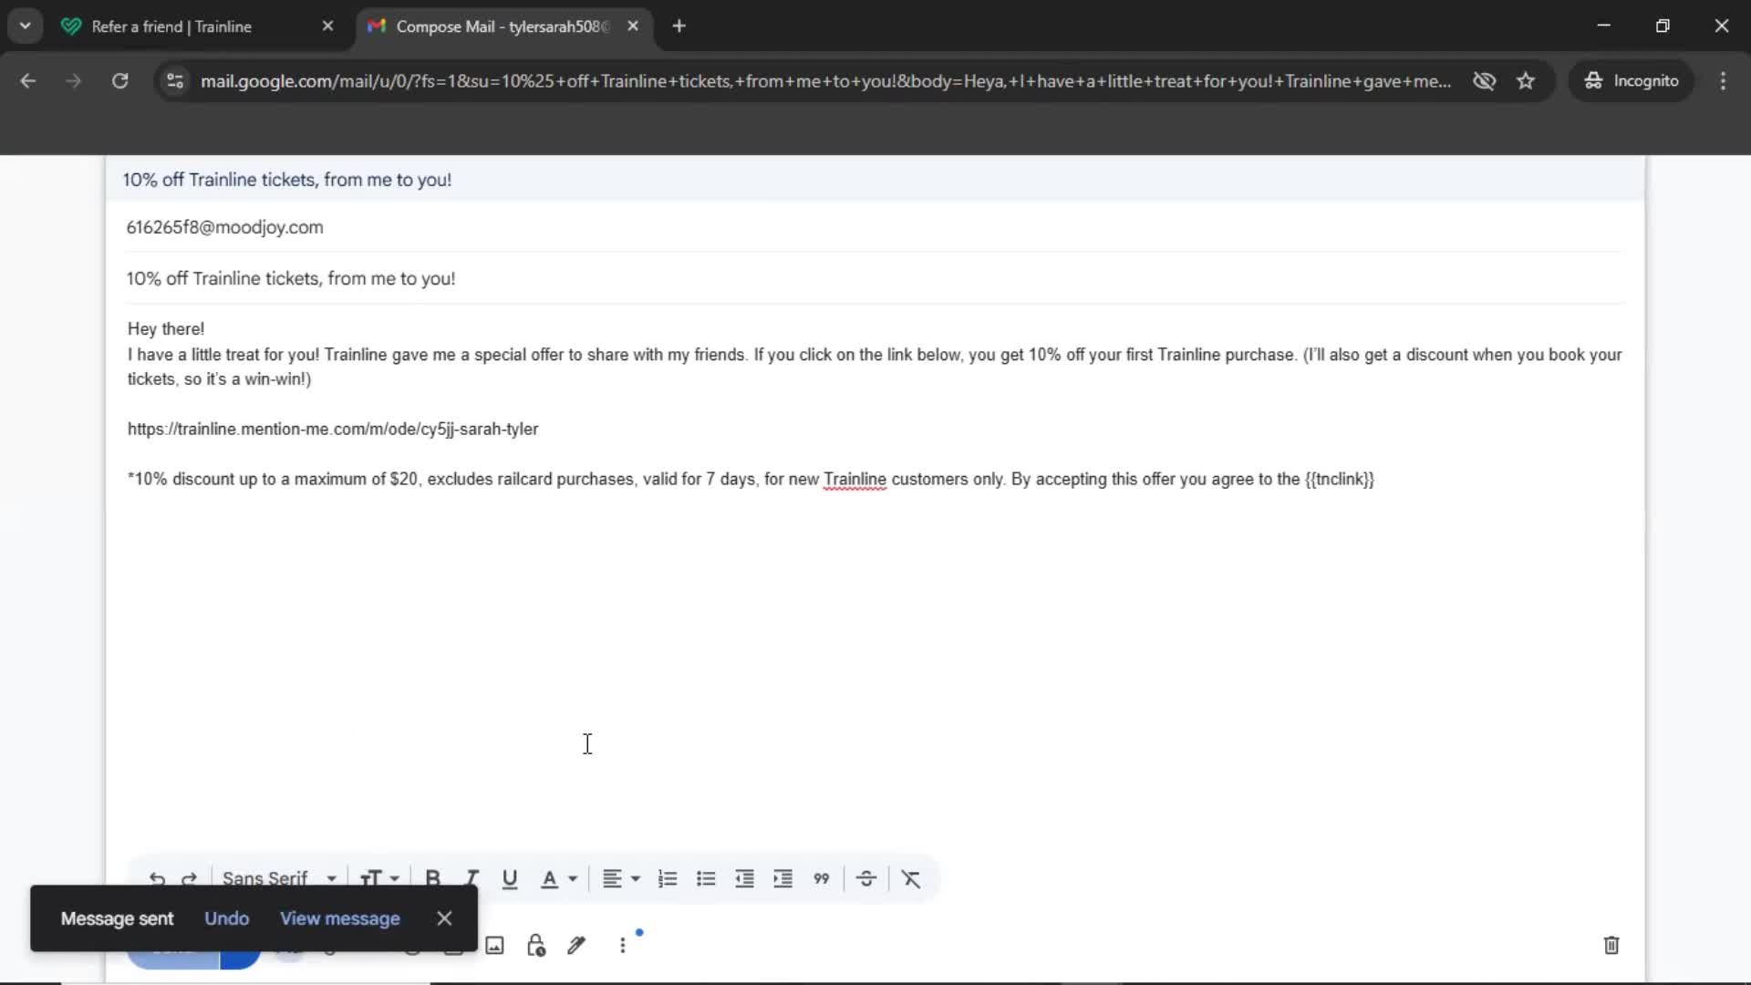Apply italic formatting
Screen dimensions: 1751x985
pos(471,878)
